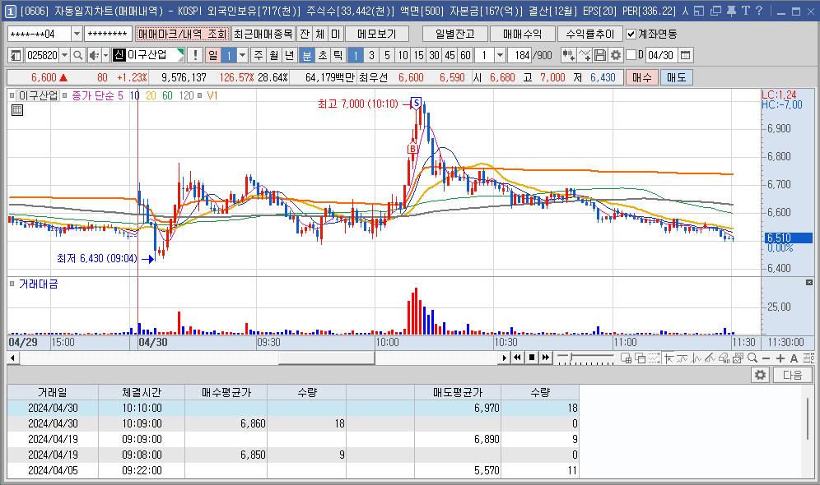The height and width of the screenshot is (485, 820).
Task: Select the 15 minute interval button
Action: click(x=418, y=55)
